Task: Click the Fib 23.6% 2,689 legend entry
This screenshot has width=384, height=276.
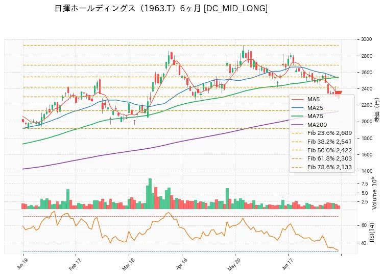Action: 322,133
